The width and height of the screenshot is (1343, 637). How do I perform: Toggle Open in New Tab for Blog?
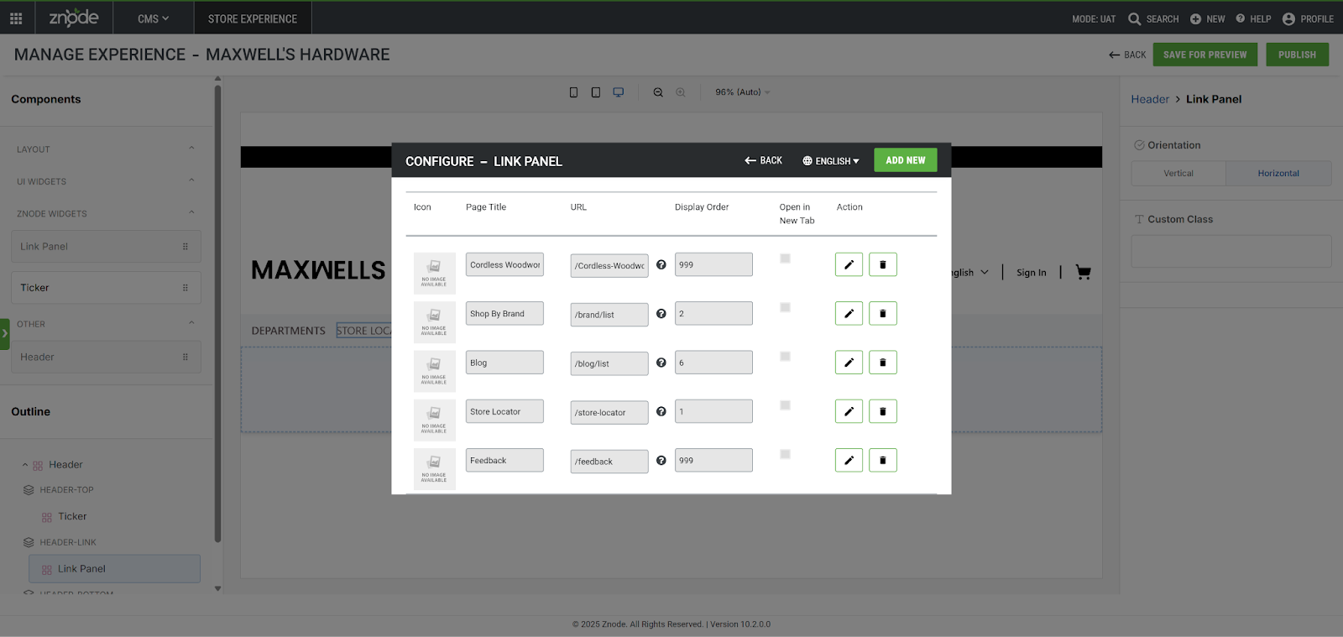click(x=785, y=356)
